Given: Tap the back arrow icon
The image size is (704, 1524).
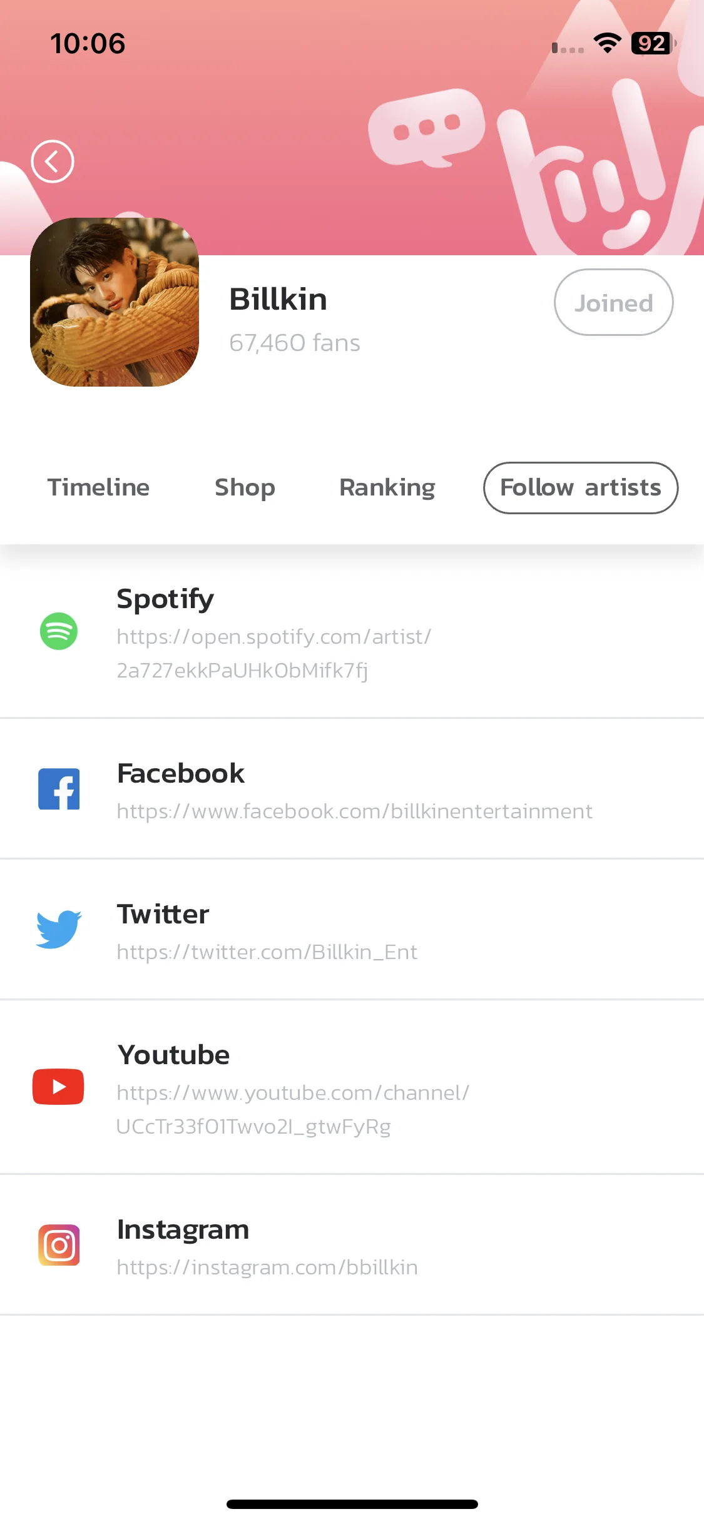Looking at the screenshot, I should click(53, 161).
